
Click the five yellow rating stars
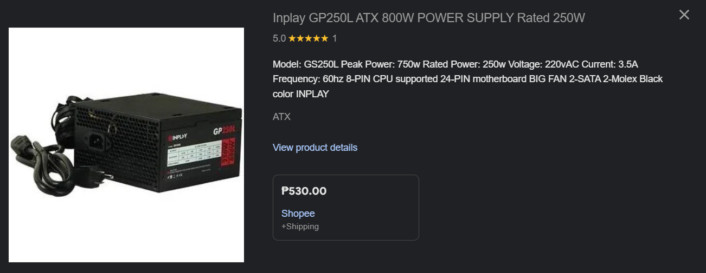[x=308, y=38]
